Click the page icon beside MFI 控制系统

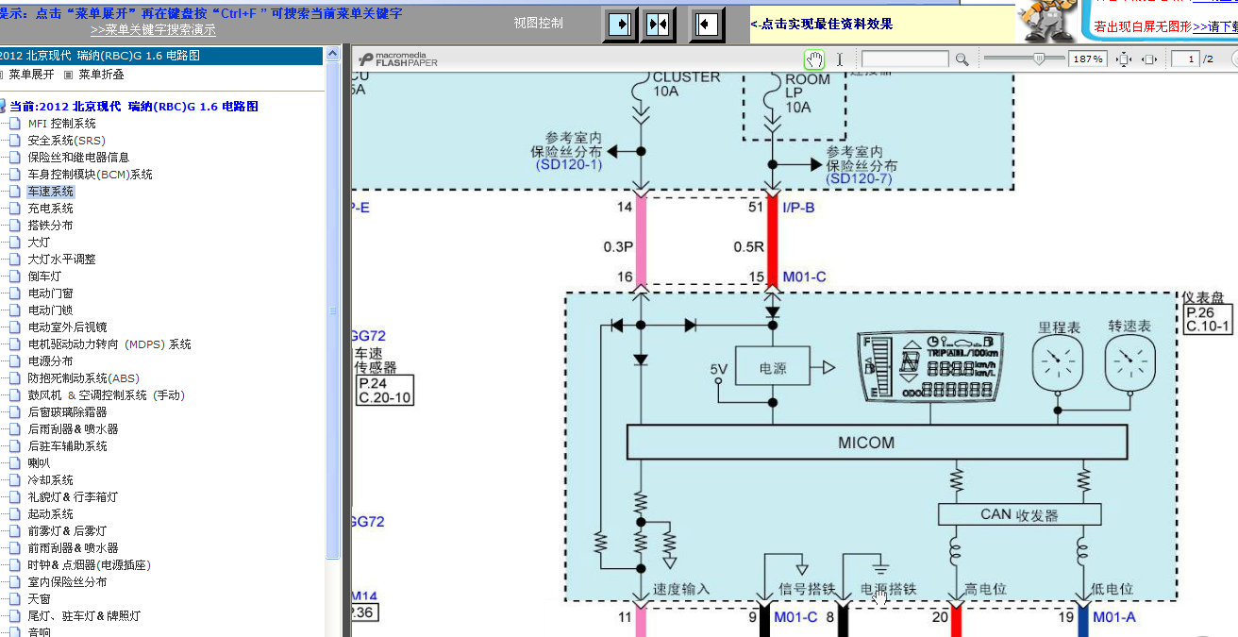tap(14, 124)
